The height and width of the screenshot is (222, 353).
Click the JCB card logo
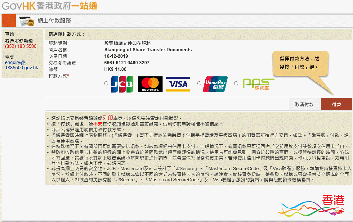coord(122,84)
